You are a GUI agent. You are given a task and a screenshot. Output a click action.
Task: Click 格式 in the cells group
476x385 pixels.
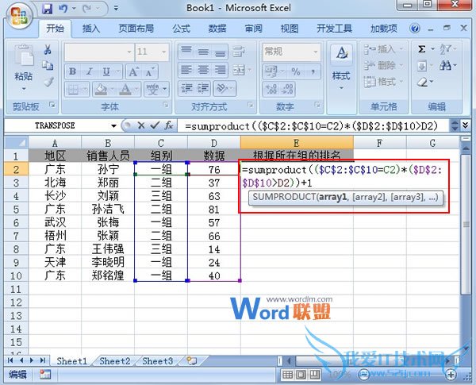coord(383,82)
